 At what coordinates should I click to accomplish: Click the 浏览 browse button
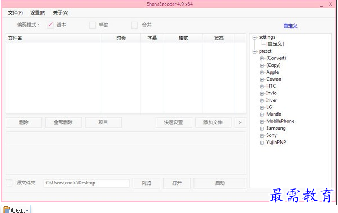(146, 183)
